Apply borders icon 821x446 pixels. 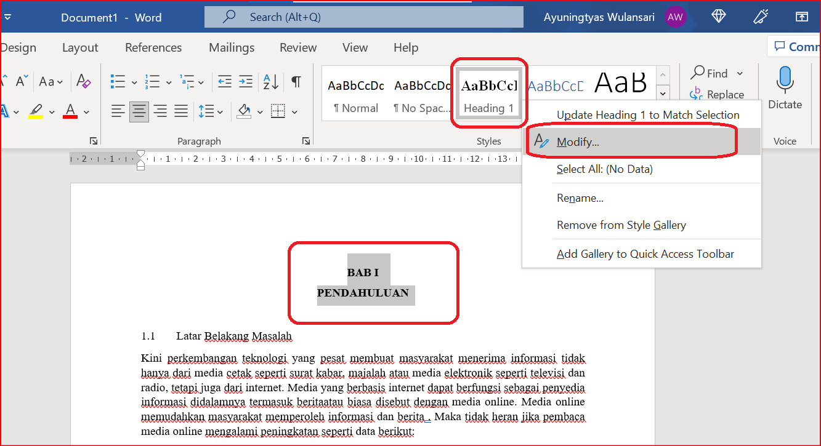click(278, 111)
